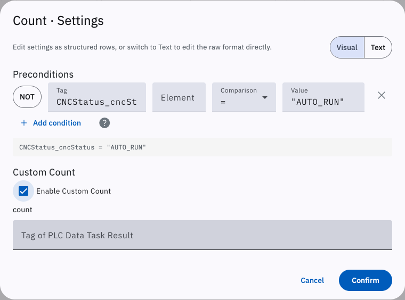Image resolution: width=405 pixels, height=300 pixels.
Task: Confirm the Count settings
Action: pyautogui.click(x=365, y=280)
